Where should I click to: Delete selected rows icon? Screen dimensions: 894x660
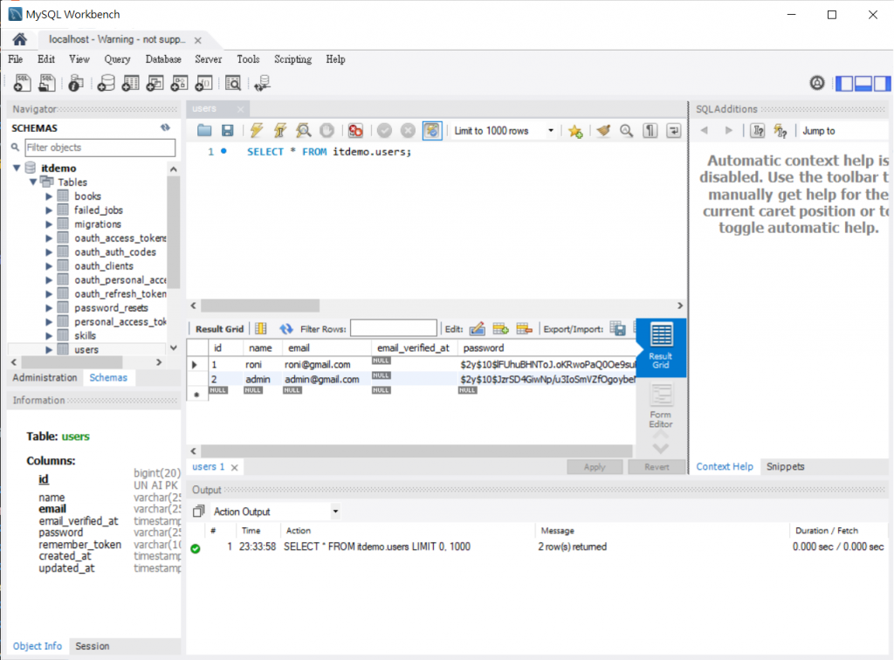[524, 328]
